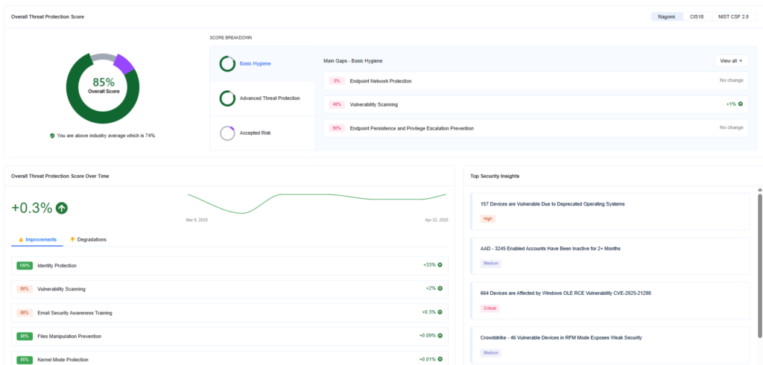
Task: Click the purple segment of the overall score donut
Action: pos(124,64)
